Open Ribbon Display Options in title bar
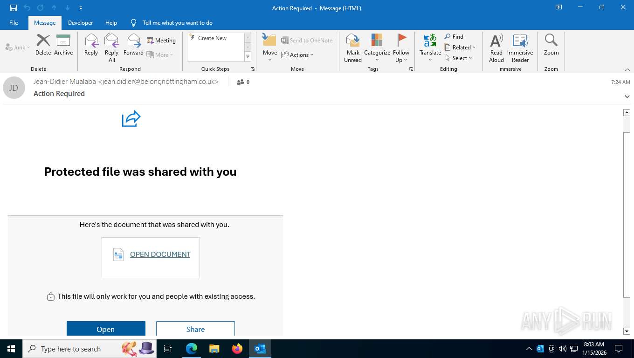The image size is (634, 358). click(x=558, y=7)
